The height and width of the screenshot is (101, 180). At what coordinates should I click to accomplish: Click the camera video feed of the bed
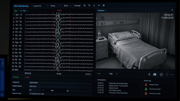point(135,41)
